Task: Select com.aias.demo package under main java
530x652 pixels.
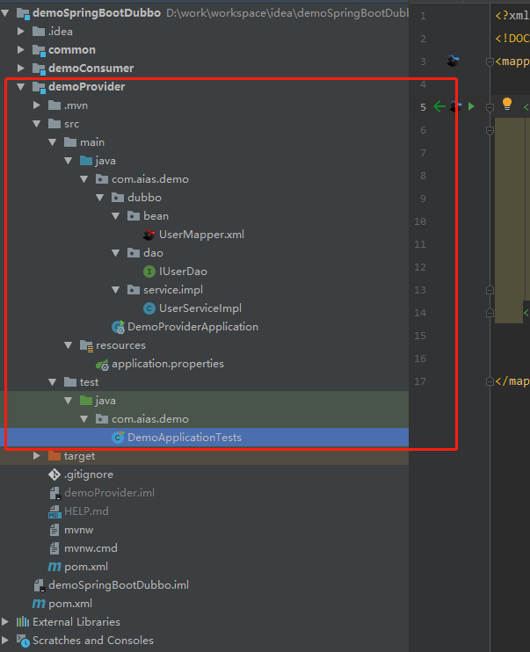Action: (x=150, y=179)
